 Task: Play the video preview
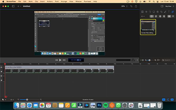coord(60,60)
